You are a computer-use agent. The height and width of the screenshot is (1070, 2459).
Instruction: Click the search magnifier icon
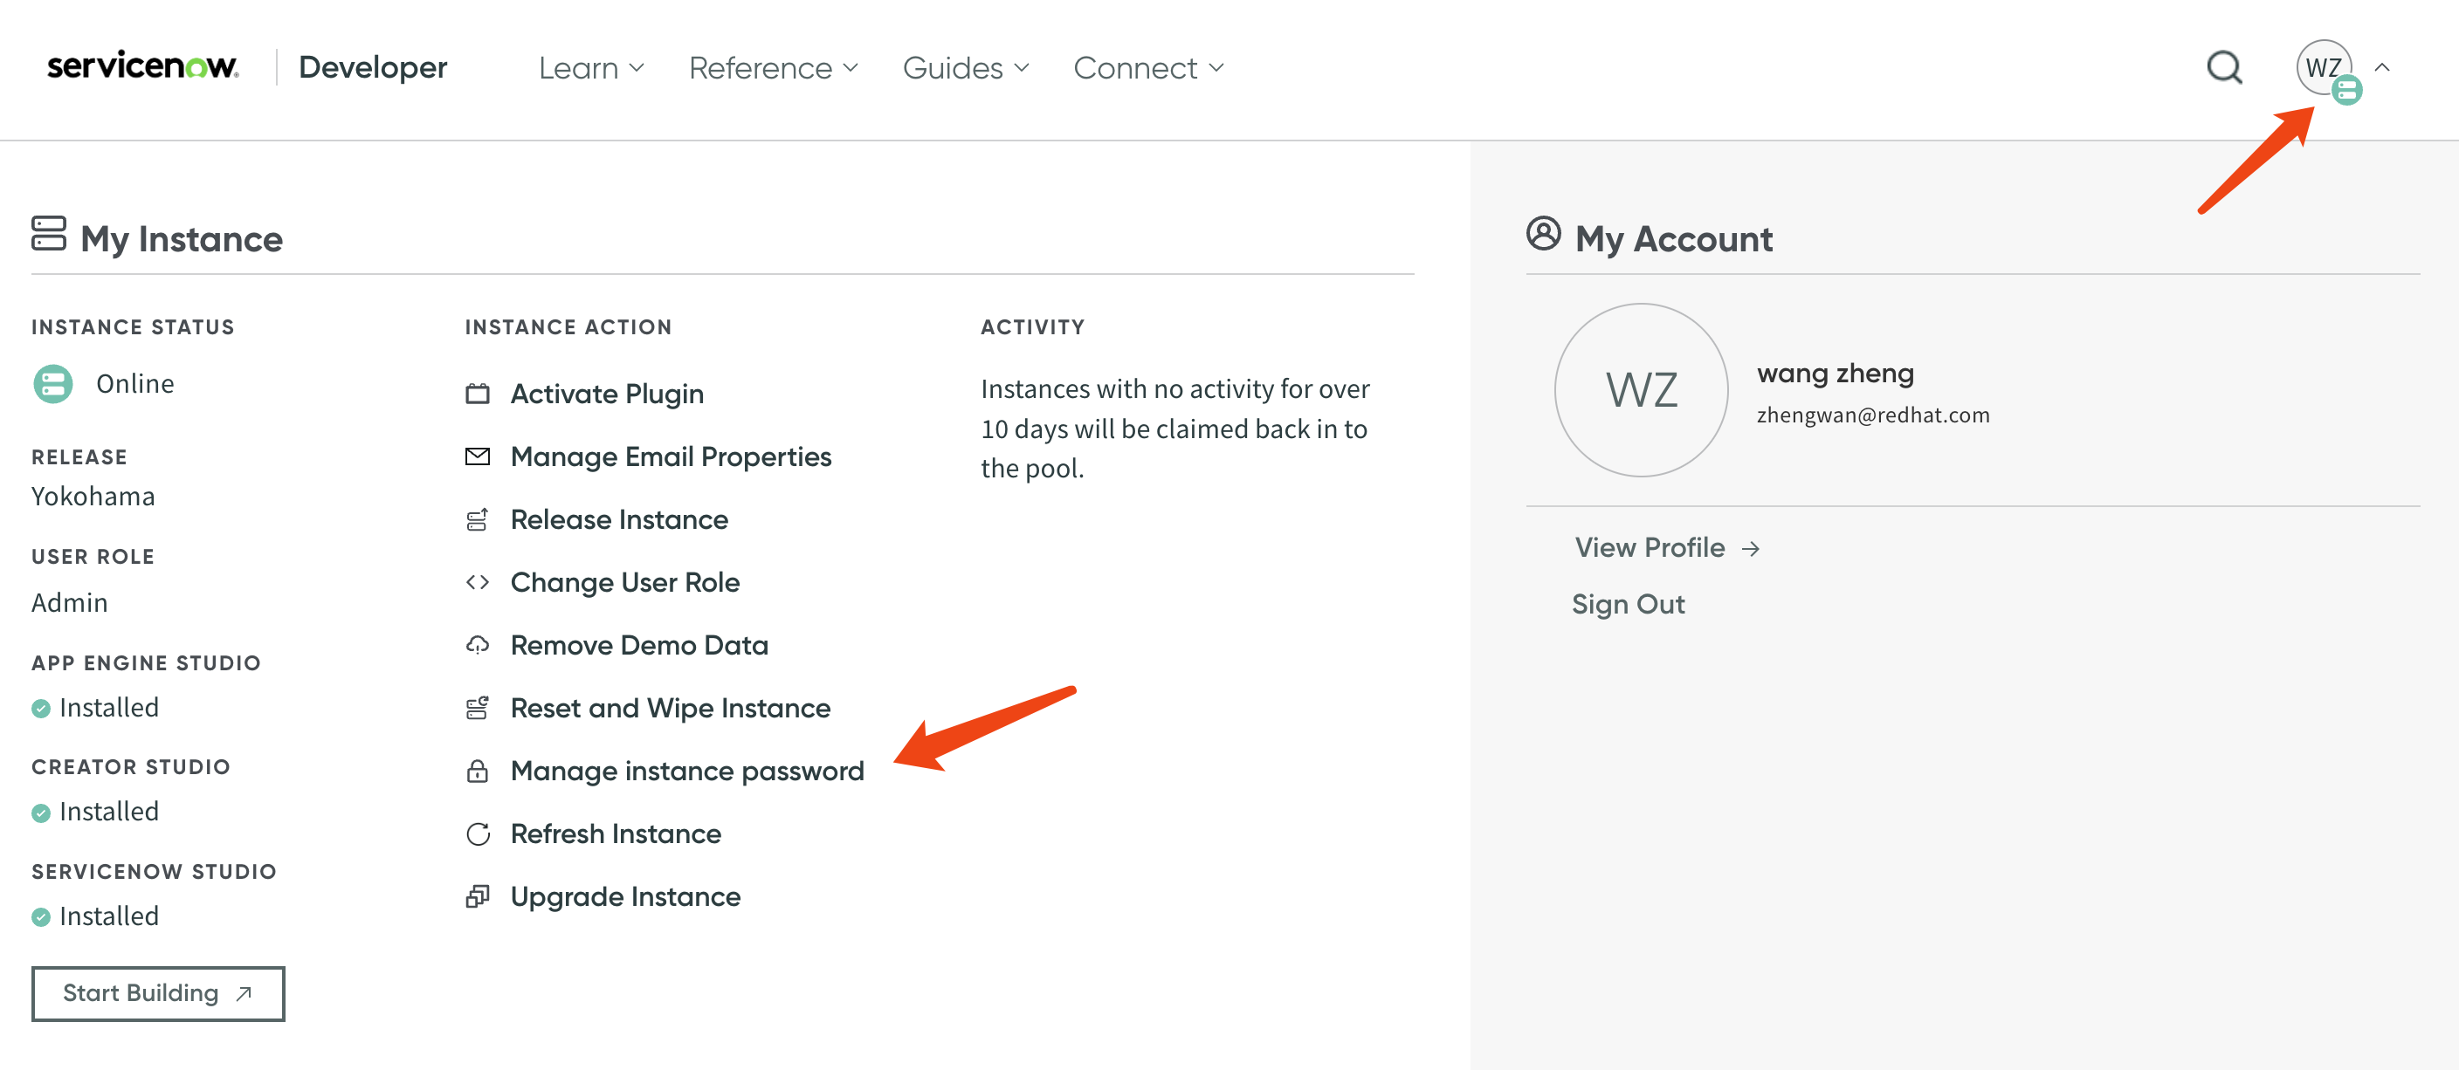(2224, 68)
